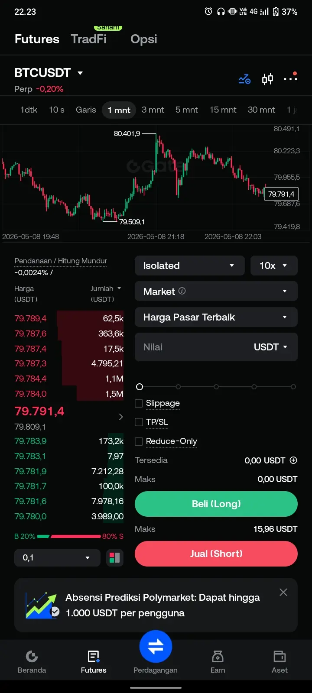Open the Polymarket chart banner image
This screenshot has width=312, height=693.
click(42, 605)
